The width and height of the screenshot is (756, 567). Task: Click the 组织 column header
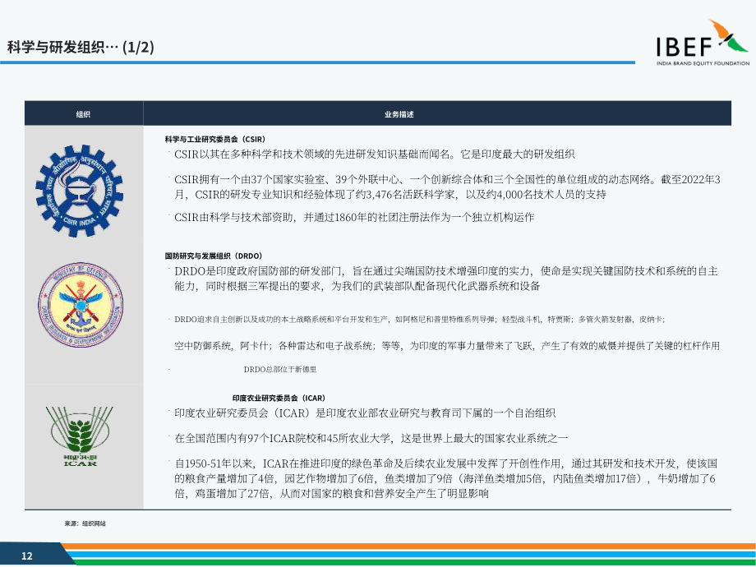point(84,114)
